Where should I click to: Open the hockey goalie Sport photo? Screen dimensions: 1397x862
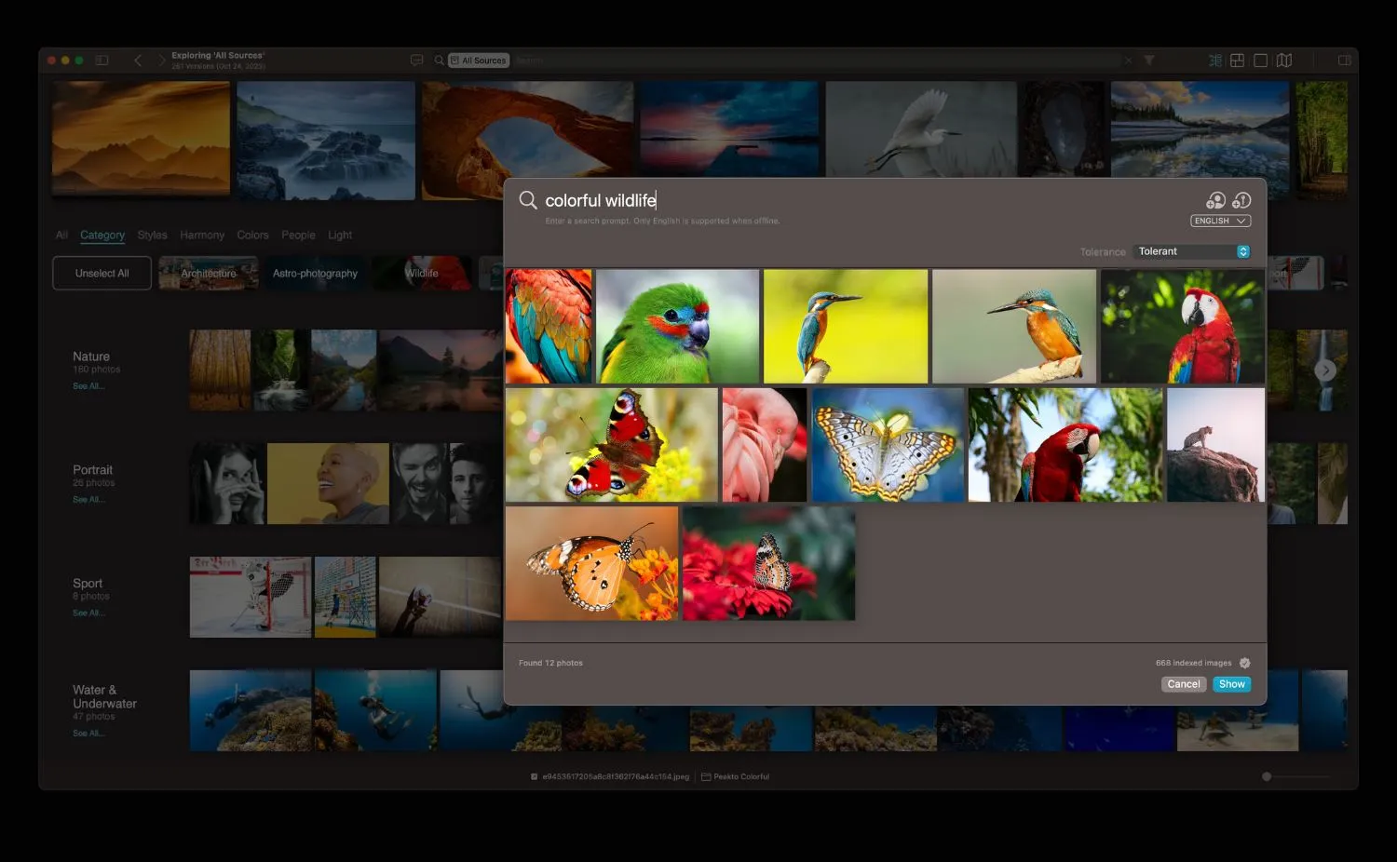pyautogui.click(x=251, y=598)
